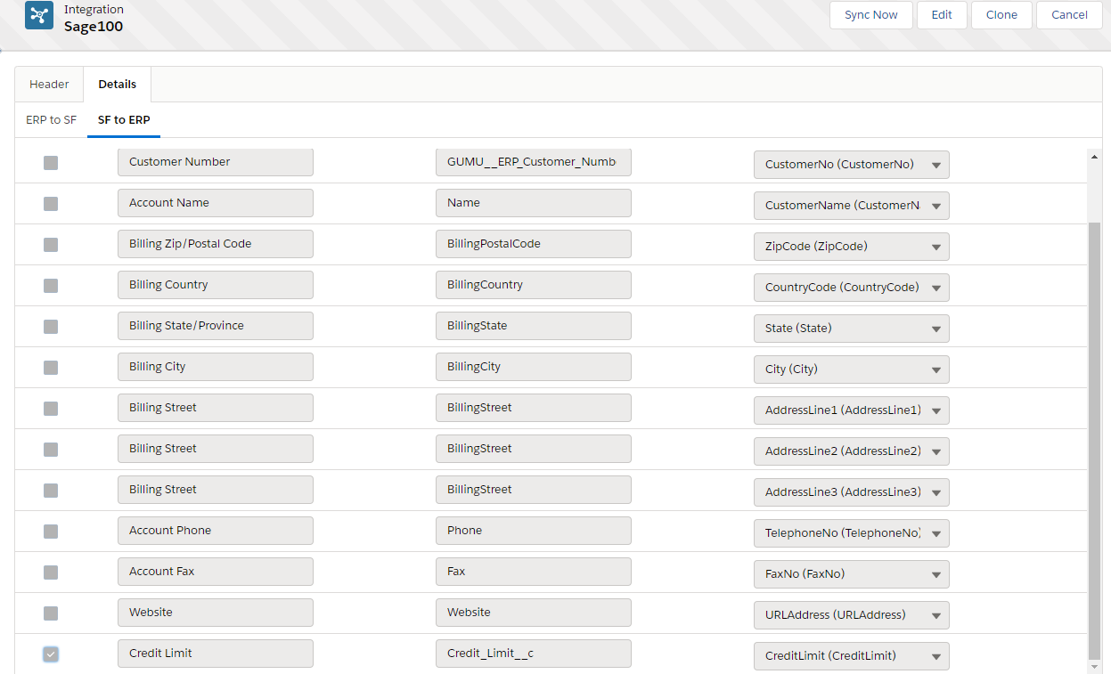Click the BillingState field
1111x674 pixels.
coord(533,326)
